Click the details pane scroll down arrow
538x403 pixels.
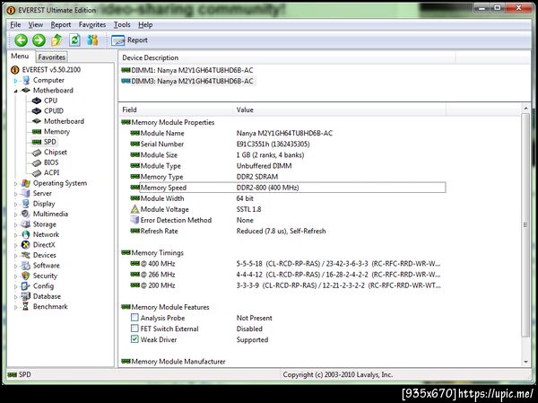click(525, 362)
